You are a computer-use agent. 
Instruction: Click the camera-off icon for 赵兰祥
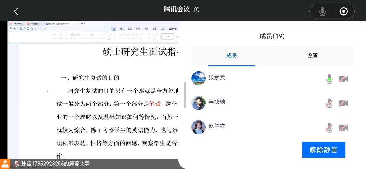[x=343, y=128]
